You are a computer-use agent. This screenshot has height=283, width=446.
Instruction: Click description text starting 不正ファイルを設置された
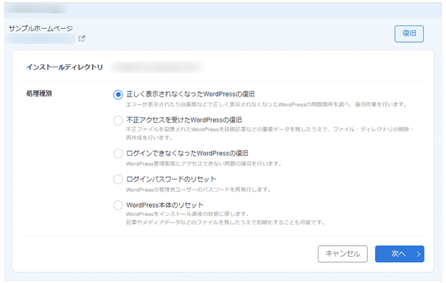269,134
